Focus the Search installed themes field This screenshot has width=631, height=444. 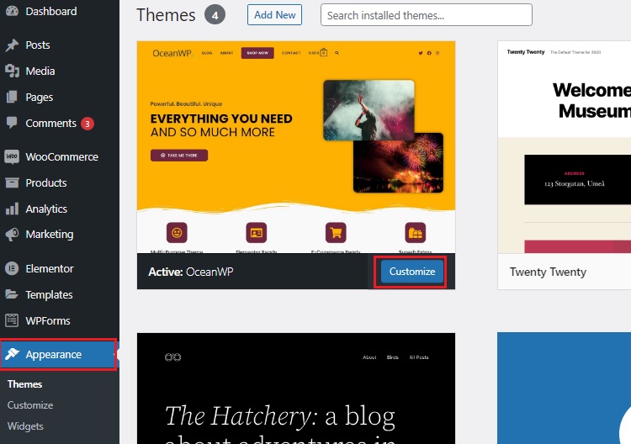pos(427,15)
